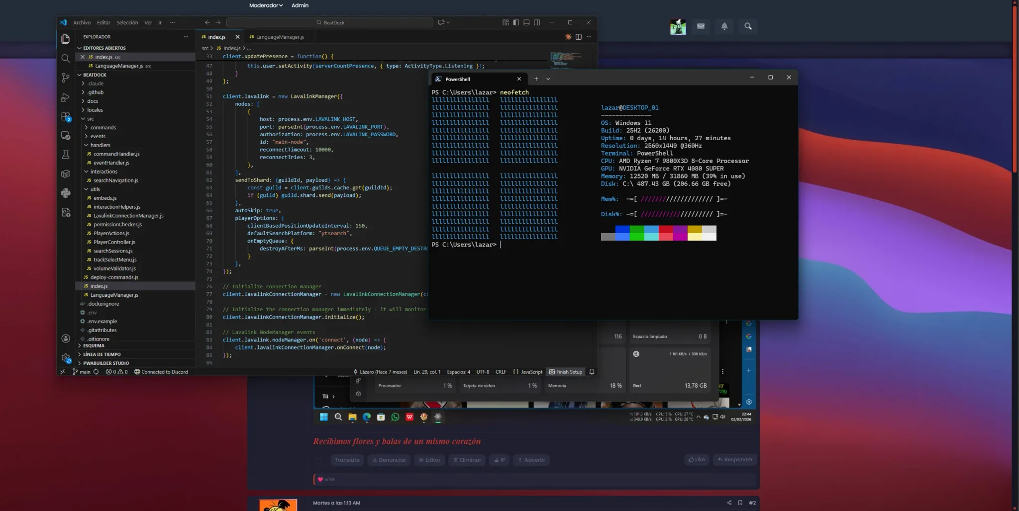The image size is (1019, 511).
Task: Toggle the bottom panel layout button
Action: click(526, 22)
